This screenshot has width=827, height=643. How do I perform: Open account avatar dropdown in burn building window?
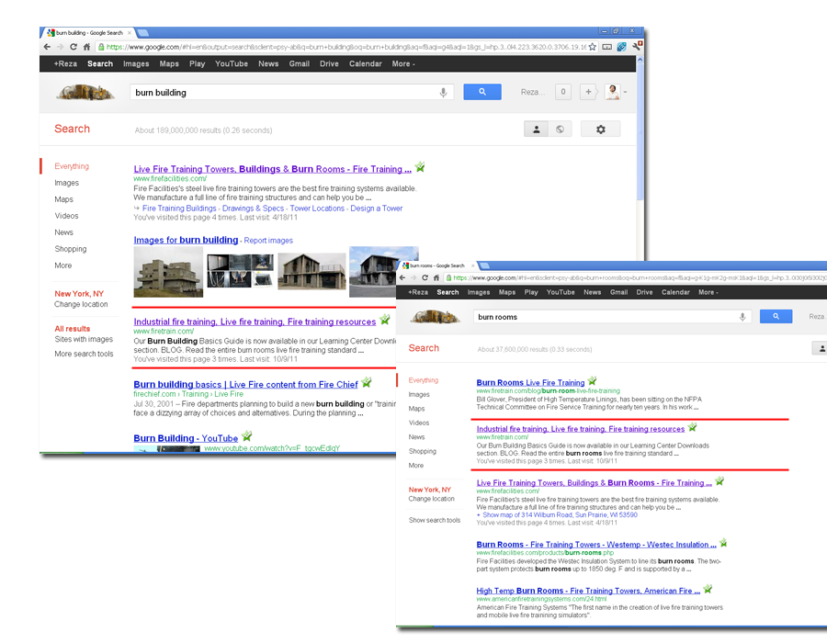[x=616, y=92]
